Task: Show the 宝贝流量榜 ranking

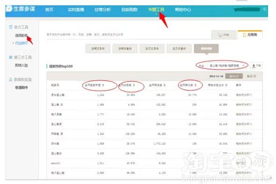Action: click(x=179, y=49)
